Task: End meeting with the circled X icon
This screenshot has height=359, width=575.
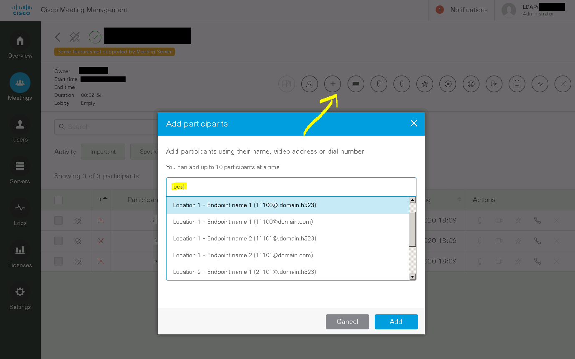Action: click(x=563, y=84)
